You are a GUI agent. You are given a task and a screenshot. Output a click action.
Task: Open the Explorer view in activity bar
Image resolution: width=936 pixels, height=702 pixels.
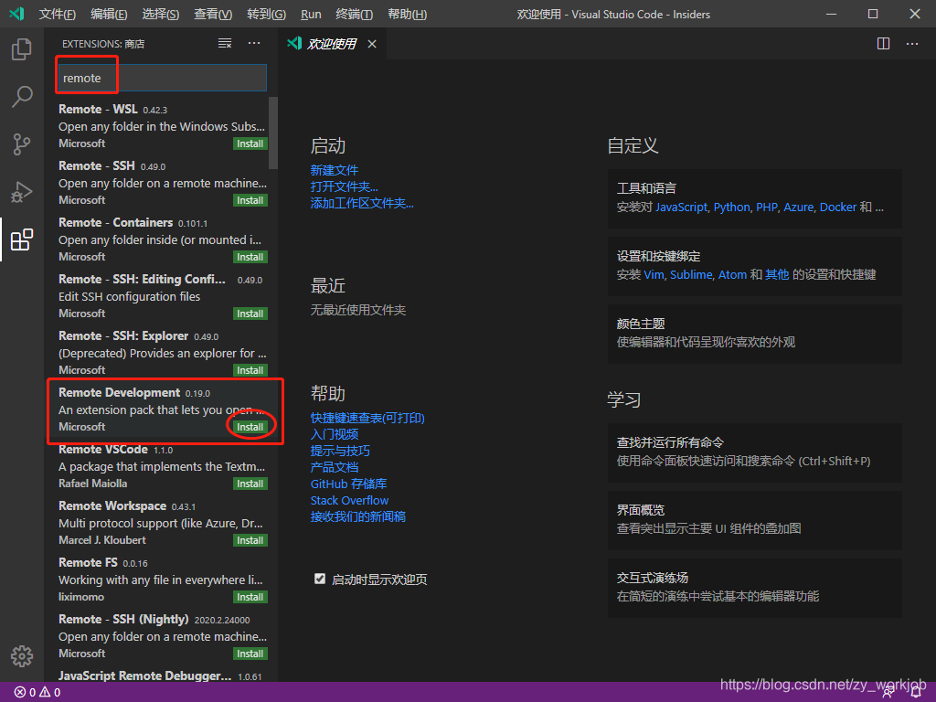click(x=22, y=49)
